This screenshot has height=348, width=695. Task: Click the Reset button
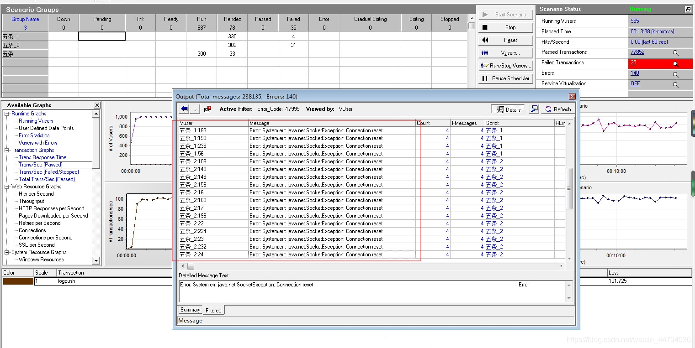pyautogui.click(x=505, y=40)
